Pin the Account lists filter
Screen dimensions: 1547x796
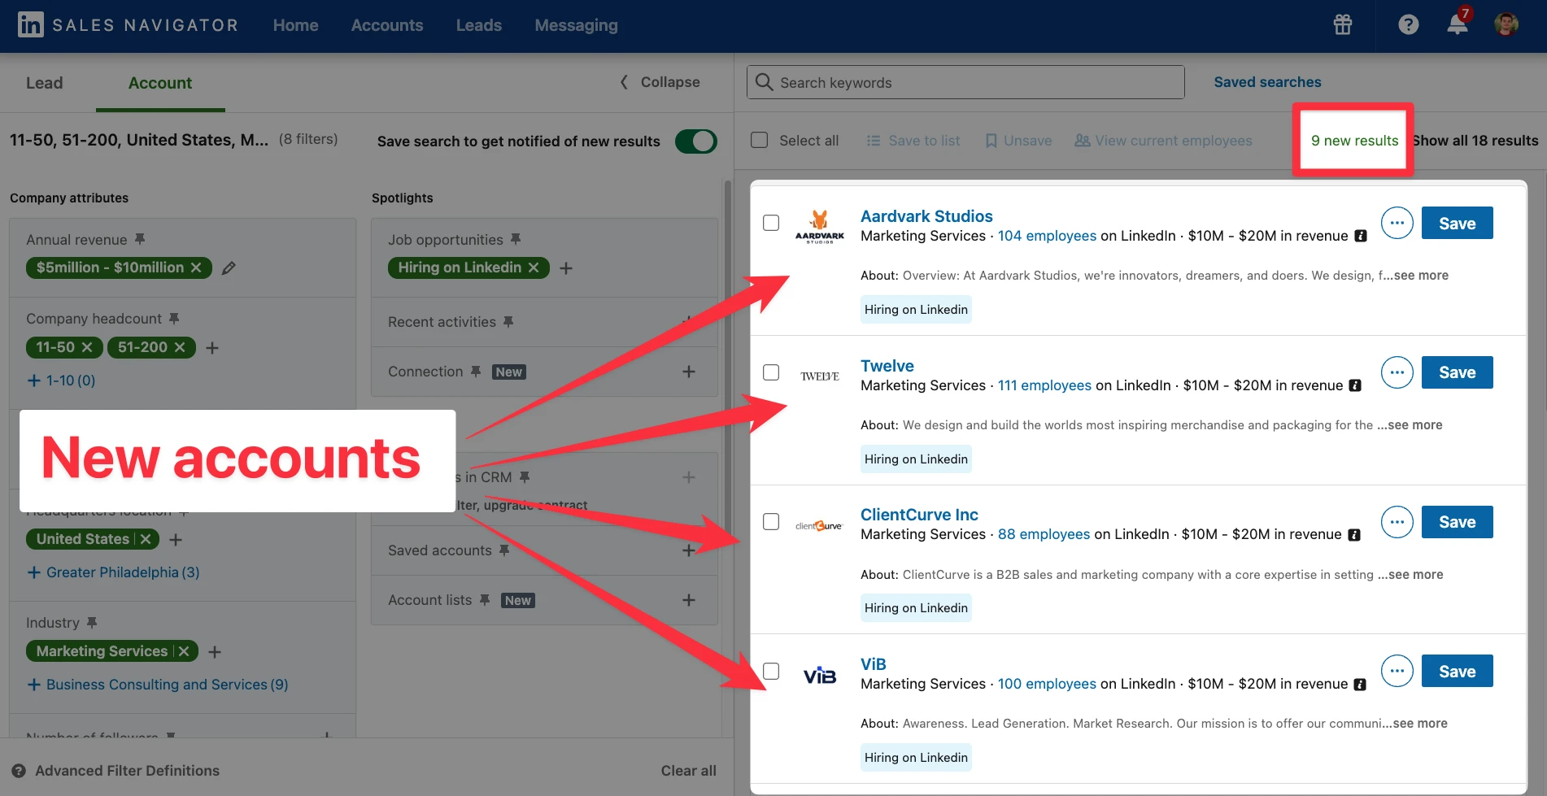pos(485,599)
